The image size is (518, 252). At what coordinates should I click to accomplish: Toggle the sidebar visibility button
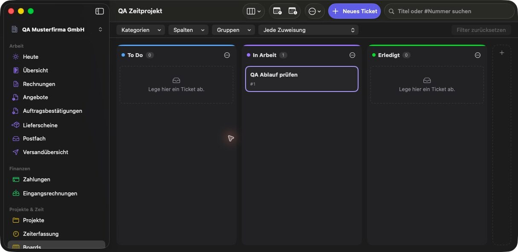click(x=99, y=11)
